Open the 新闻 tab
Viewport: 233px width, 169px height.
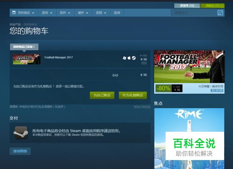(117, 13)
